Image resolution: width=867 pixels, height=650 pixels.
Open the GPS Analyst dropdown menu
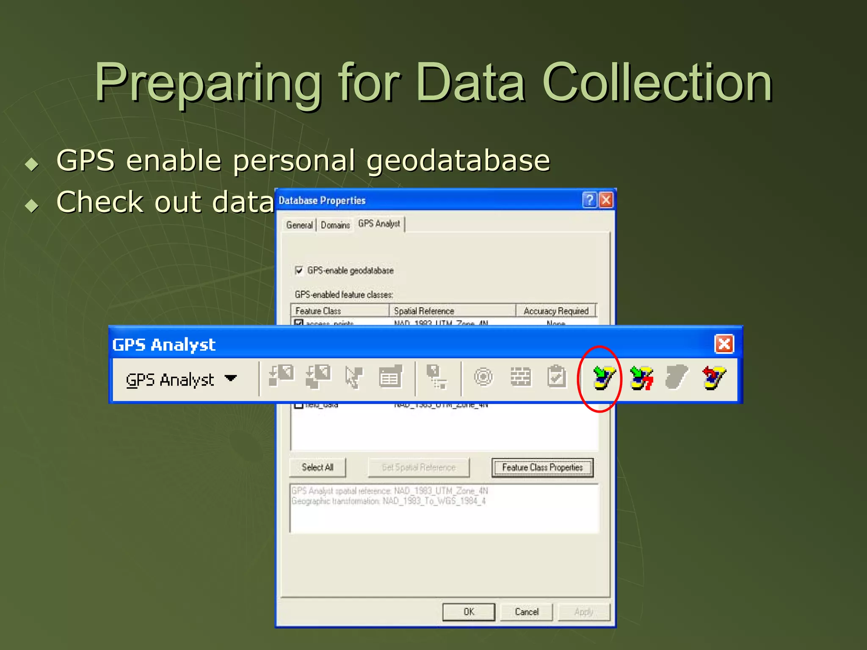[x=182, y=379]
